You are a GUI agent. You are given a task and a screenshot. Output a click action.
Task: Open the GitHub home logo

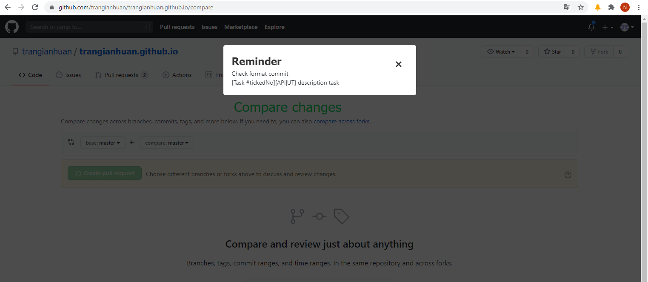coord(12,27)
